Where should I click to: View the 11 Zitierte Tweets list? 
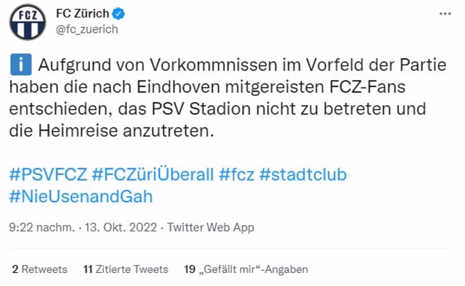pos(126,269)
